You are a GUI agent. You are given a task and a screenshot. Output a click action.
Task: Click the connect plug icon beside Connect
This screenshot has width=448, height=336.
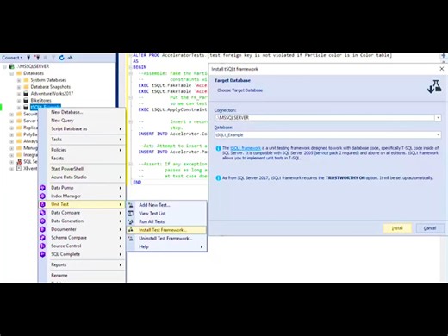tap(28, 58)
